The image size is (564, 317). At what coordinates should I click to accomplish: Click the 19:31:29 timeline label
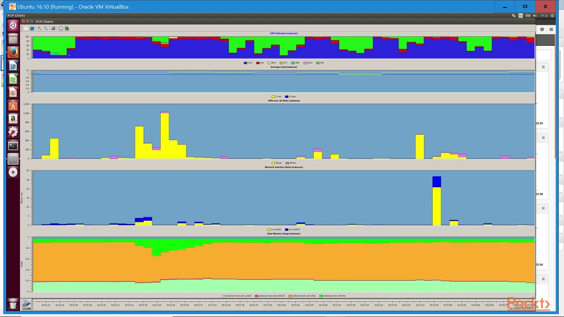coord(185,305)
